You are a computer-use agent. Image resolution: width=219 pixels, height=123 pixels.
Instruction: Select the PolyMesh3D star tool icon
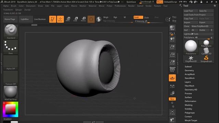[x=191, y=59]
